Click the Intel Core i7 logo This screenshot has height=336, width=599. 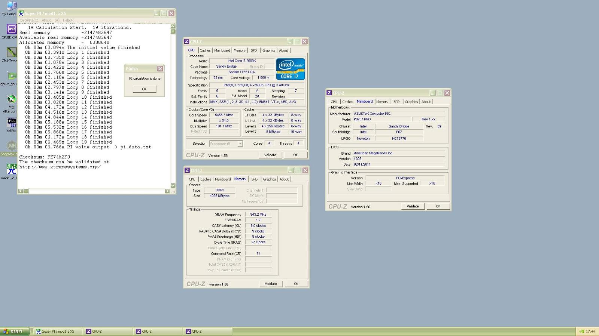(291, 69)
